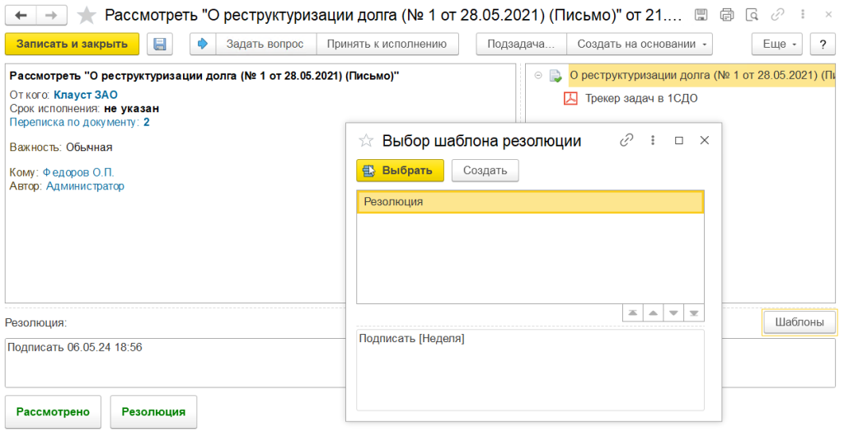The height and width of the screenshot is (432, 844).
Task: Click the printer icon in the title bar
Action: click(x=726, y=16)
